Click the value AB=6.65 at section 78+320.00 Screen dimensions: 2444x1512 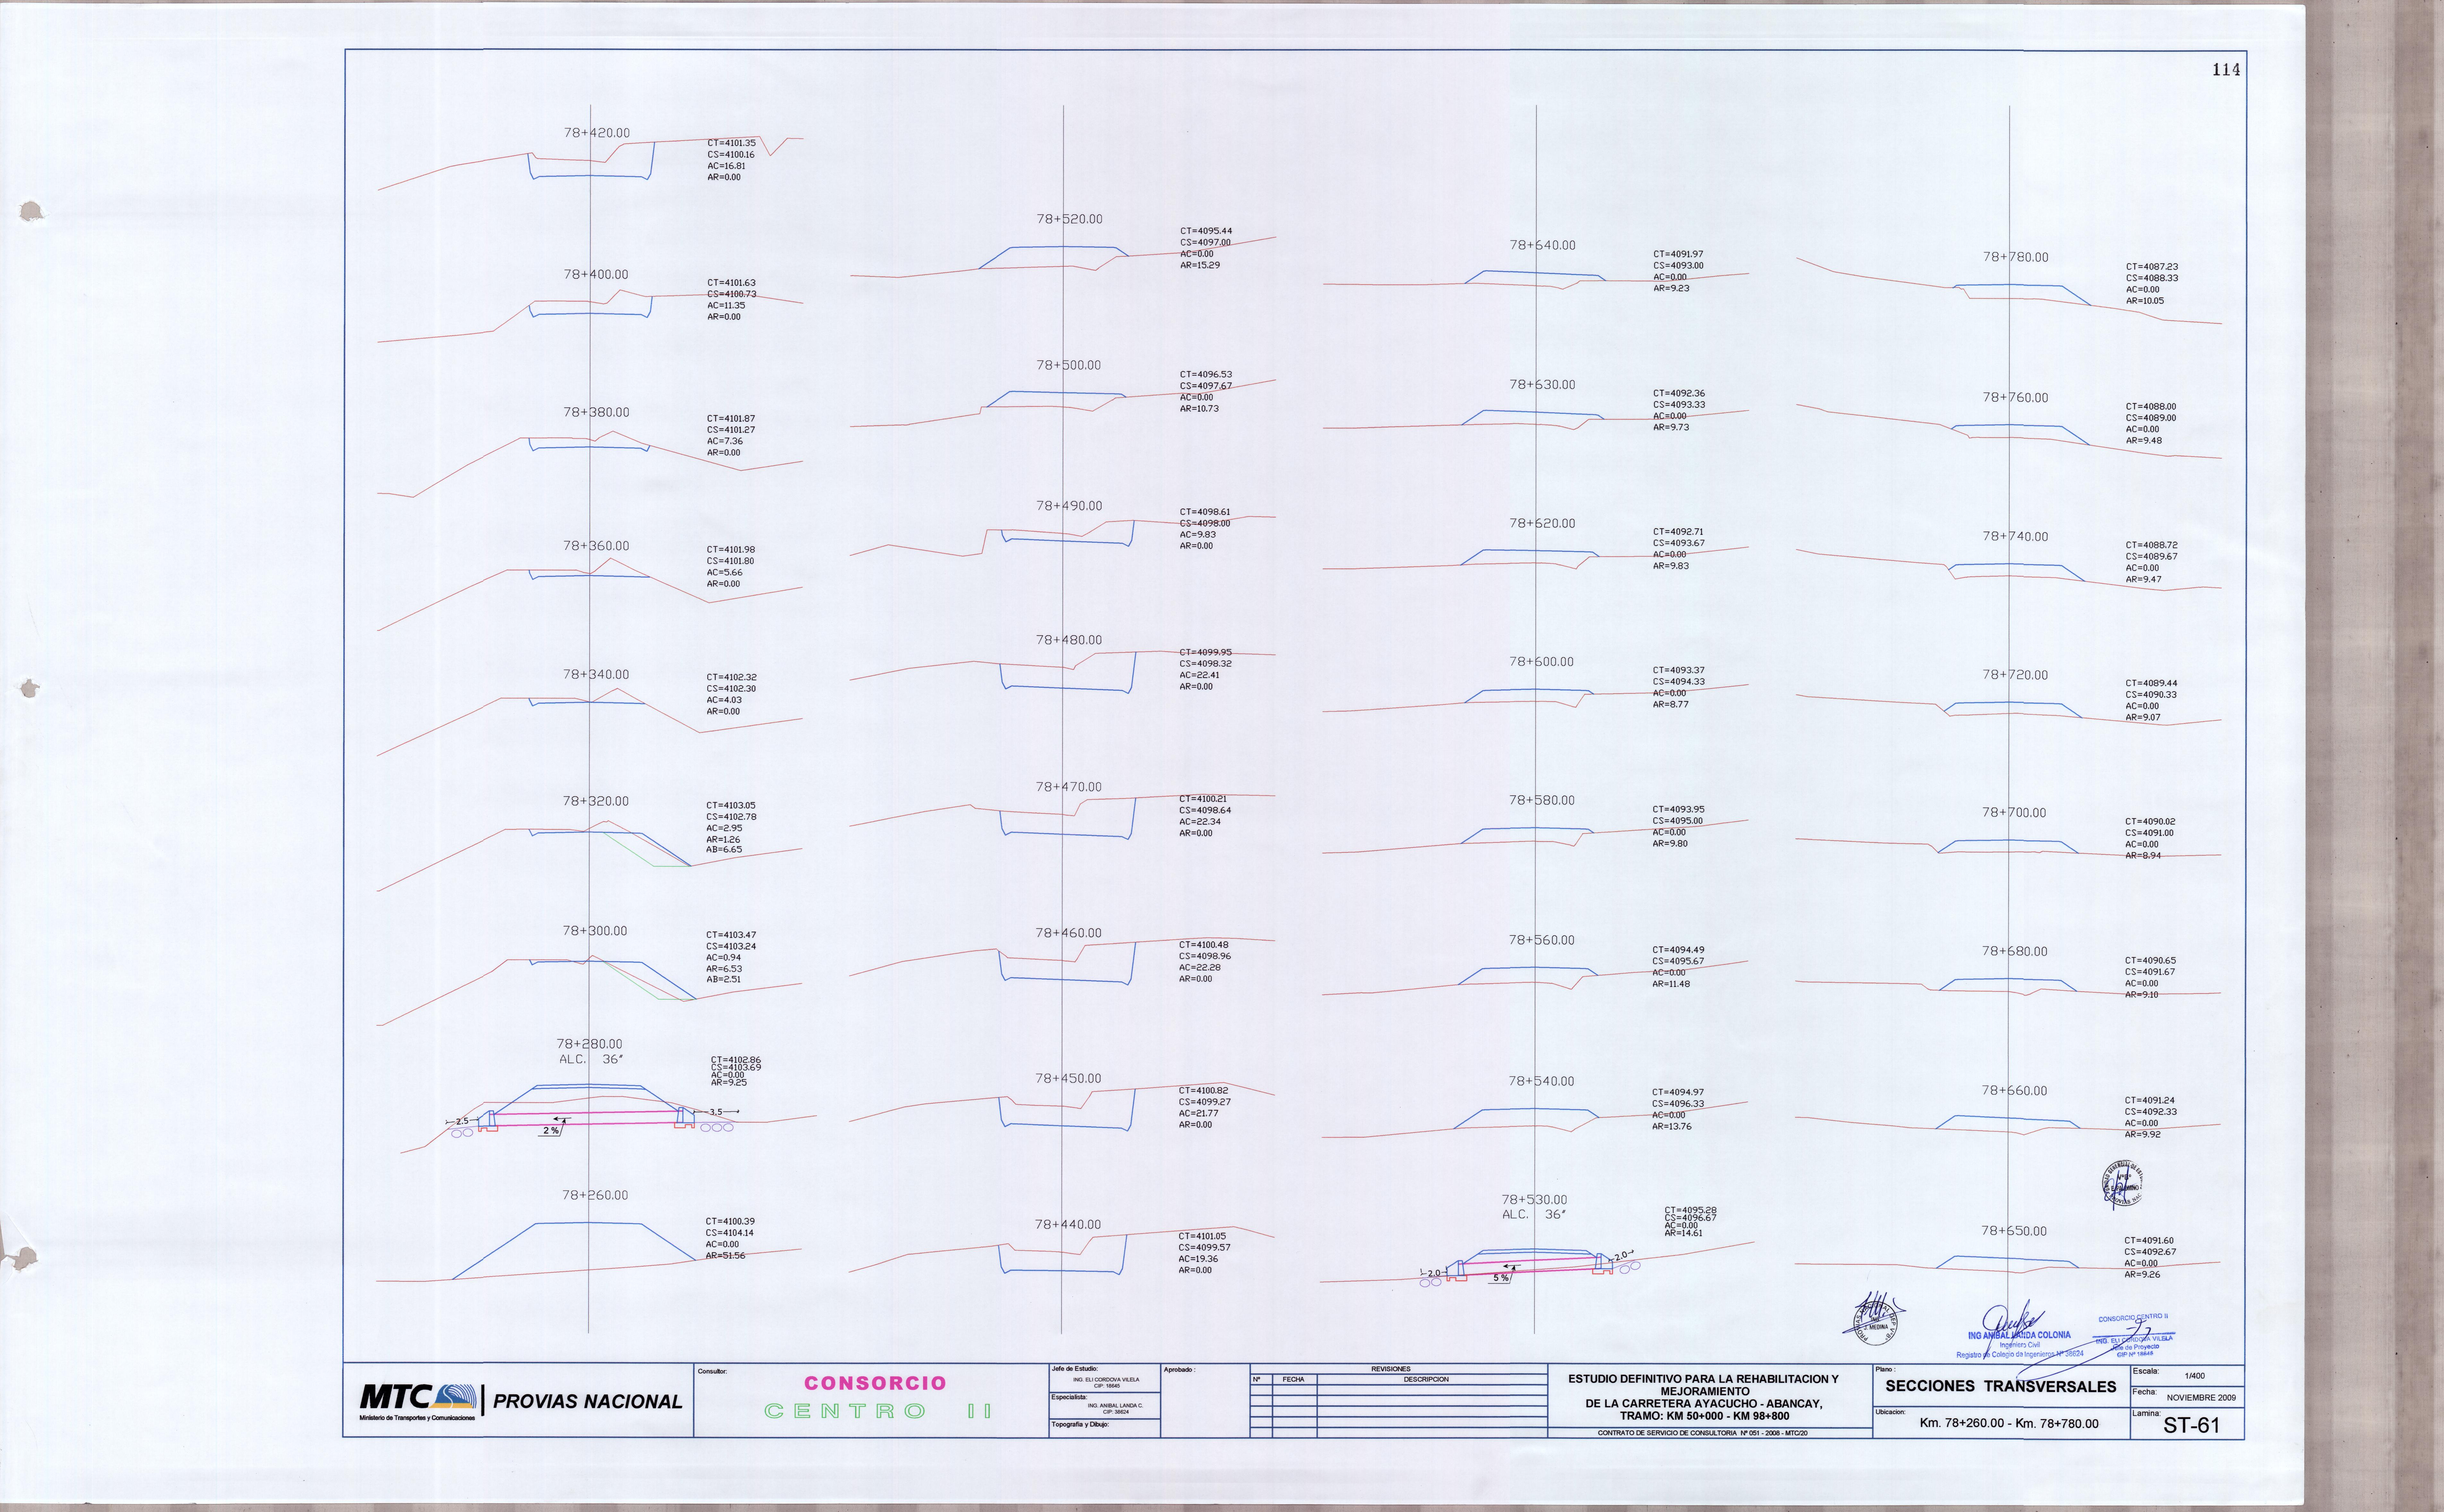tap(724, 850)
